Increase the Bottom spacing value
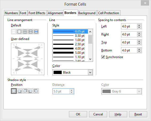This screenshot has height=121, width=151. click(x=139, y=49)
